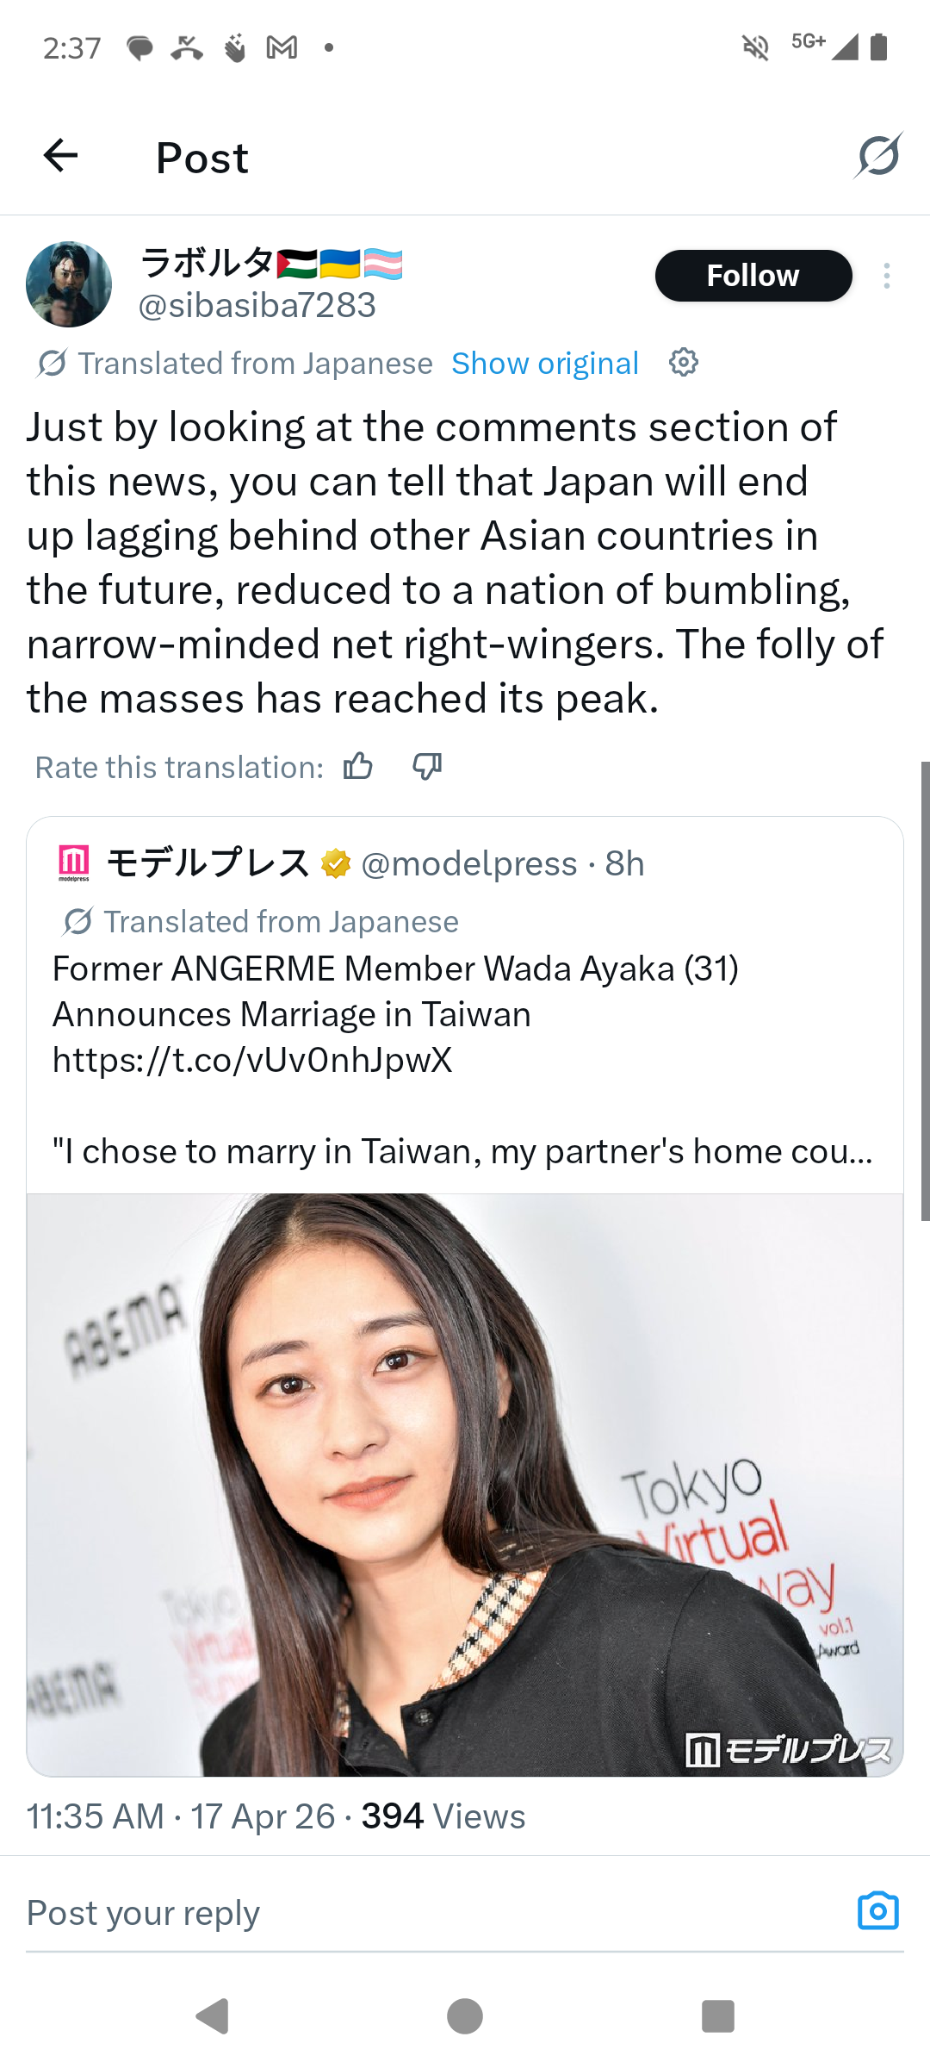Tap the page scrollbar handle

click(x=925, y=991)
